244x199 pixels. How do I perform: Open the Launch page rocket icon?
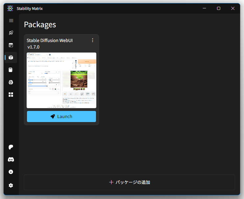[11, 33]
